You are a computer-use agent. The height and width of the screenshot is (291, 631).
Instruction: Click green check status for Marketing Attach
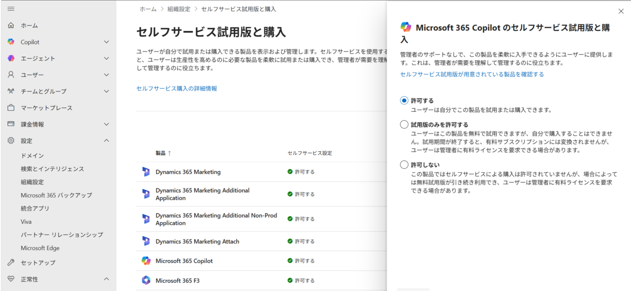(290, 241)
